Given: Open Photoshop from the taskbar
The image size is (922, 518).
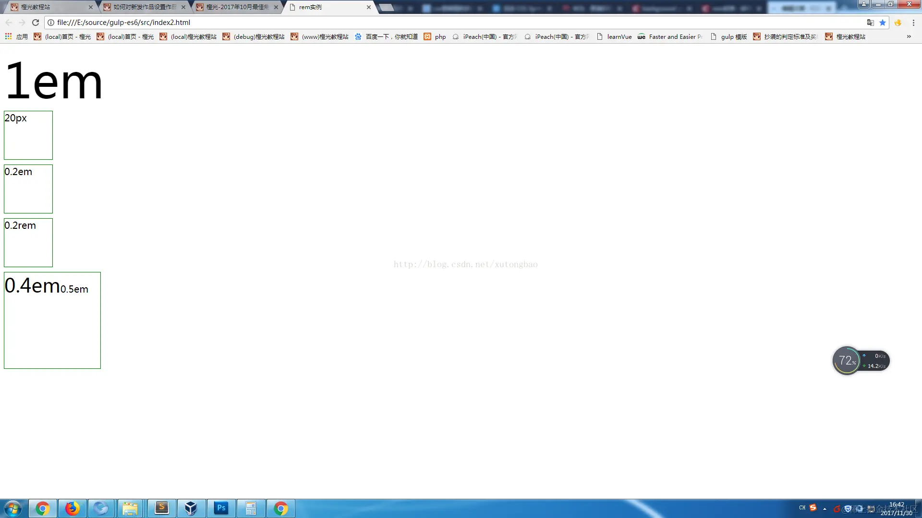Looking at the screenshot, I should click(221, 508).
